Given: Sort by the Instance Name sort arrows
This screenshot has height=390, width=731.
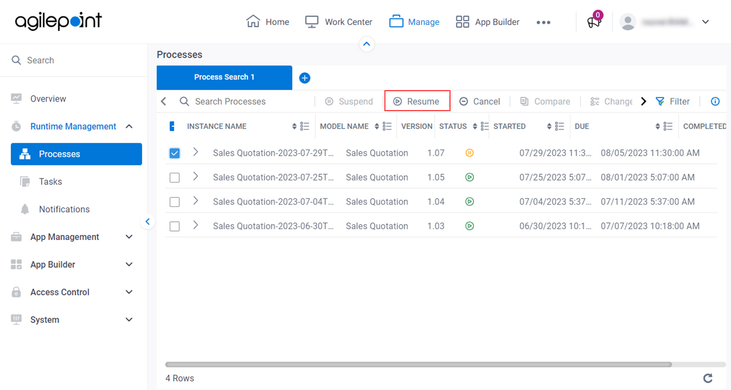Looking at the screenshot, I should click(x=295, y=127).
